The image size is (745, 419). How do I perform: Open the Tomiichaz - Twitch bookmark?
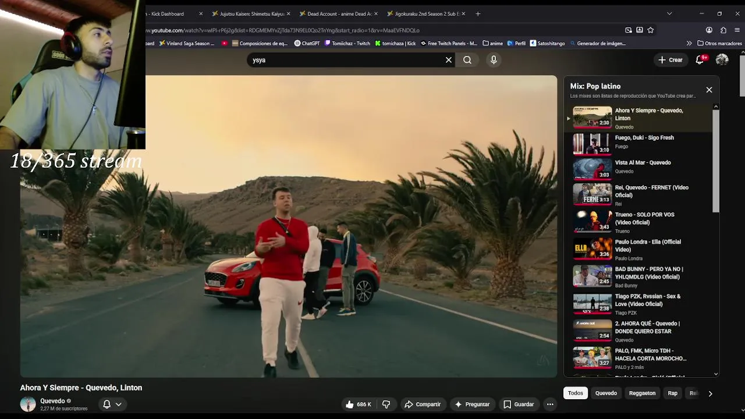pos(347,43)
